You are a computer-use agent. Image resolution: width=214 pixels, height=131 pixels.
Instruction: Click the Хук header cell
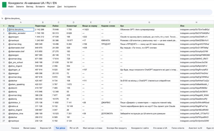149,26
